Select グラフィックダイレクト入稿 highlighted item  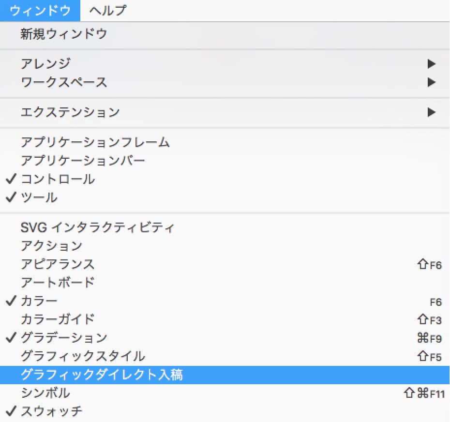click(x=102, y=375)
